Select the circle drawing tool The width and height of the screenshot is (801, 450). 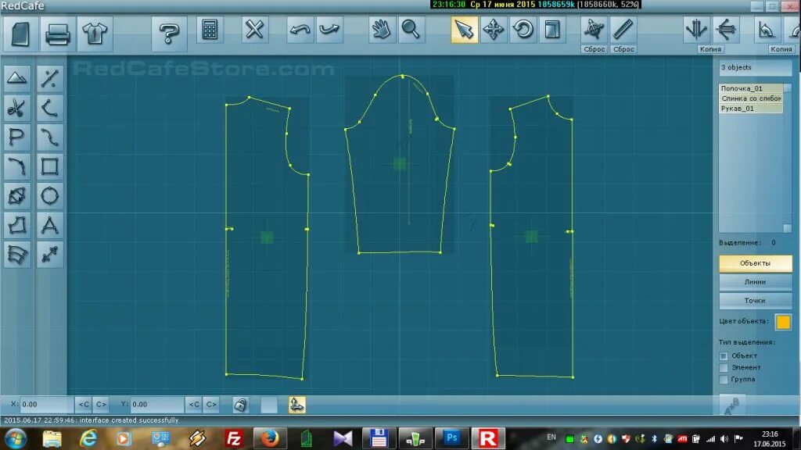click(49, 196)
